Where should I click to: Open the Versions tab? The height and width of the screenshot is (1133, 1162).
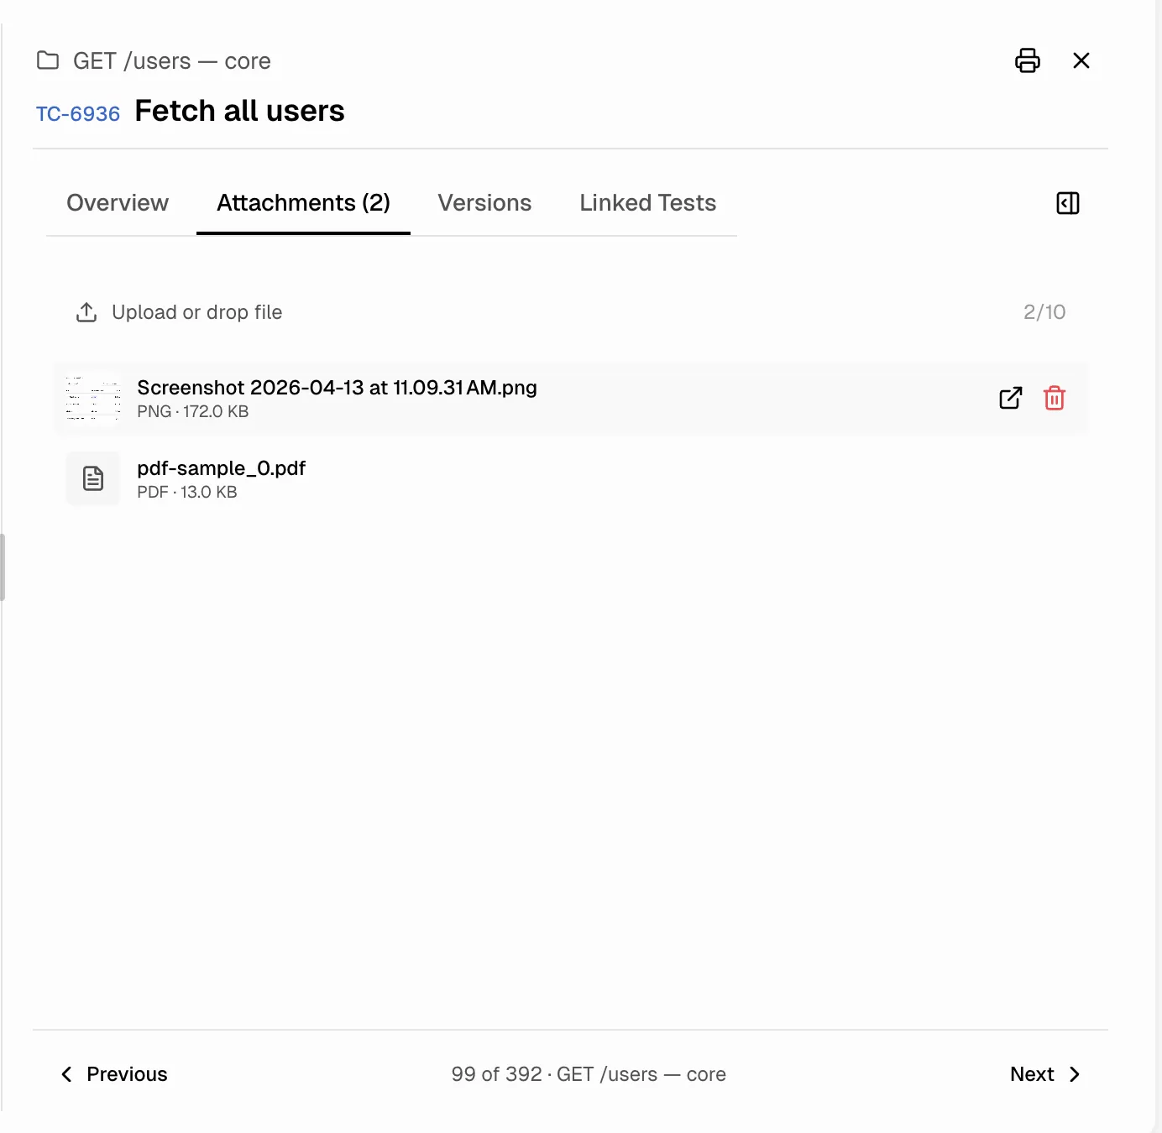pyautogui.click(x=484, y=202)
